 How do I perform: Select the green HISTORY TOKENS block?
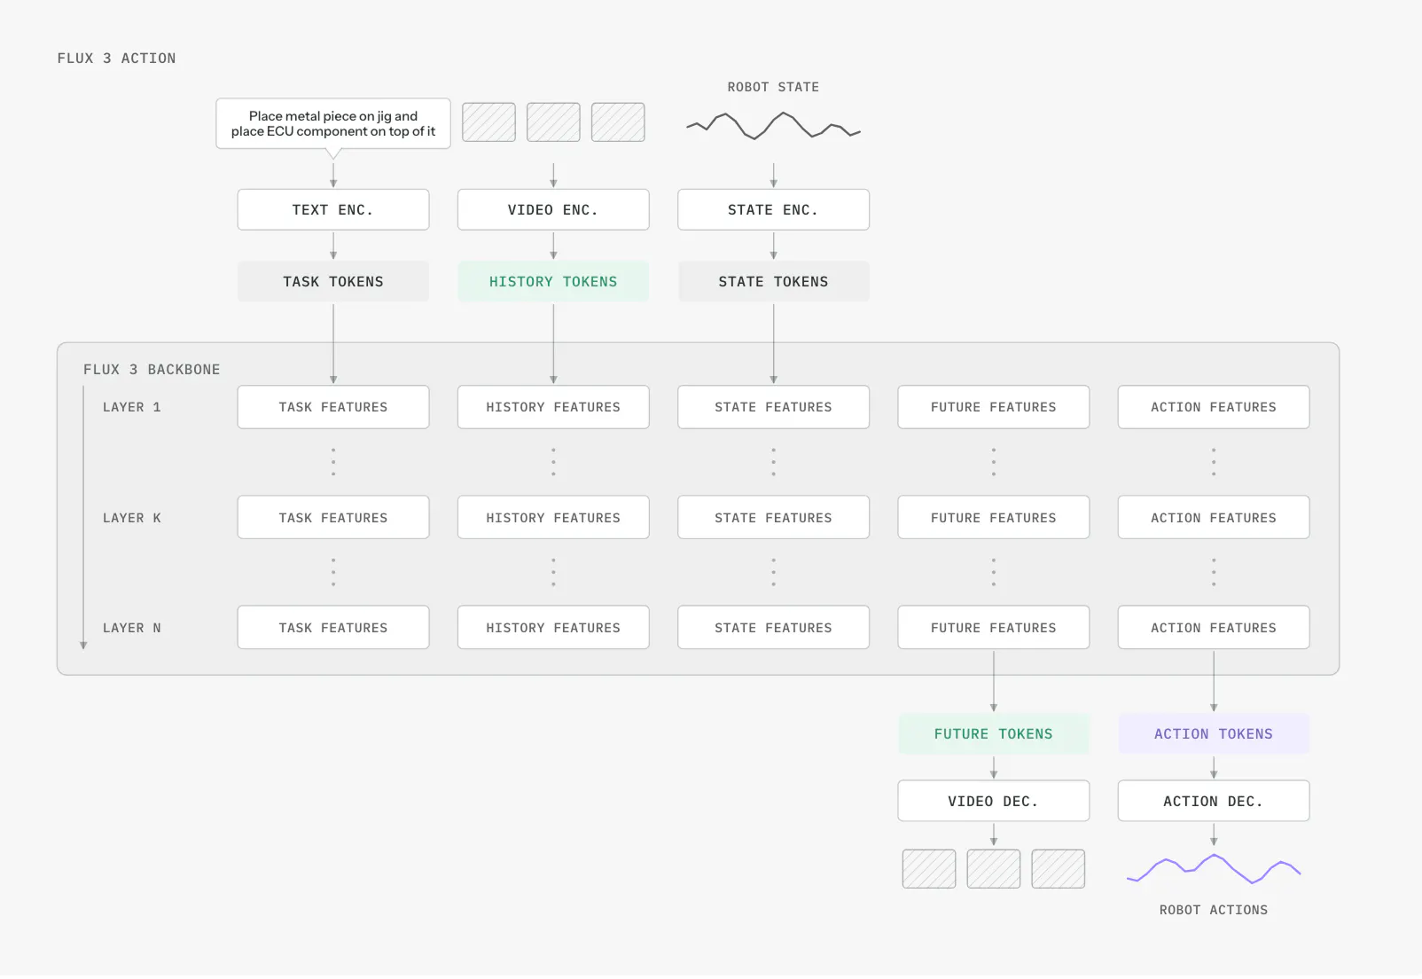[x=553, y=282]
